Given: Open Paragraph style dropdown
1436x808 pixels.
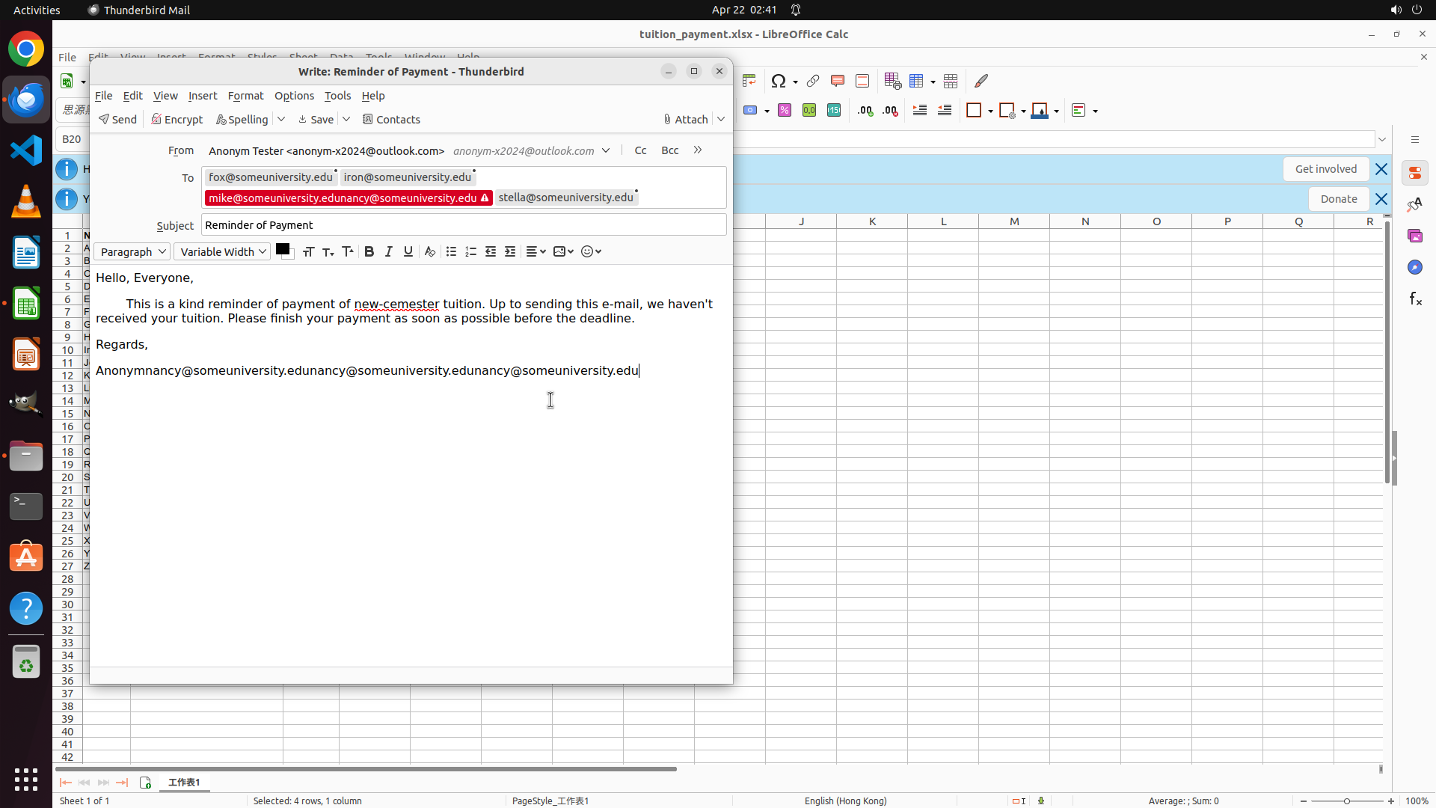Looking at the screenshot, I should coord(132,251).
